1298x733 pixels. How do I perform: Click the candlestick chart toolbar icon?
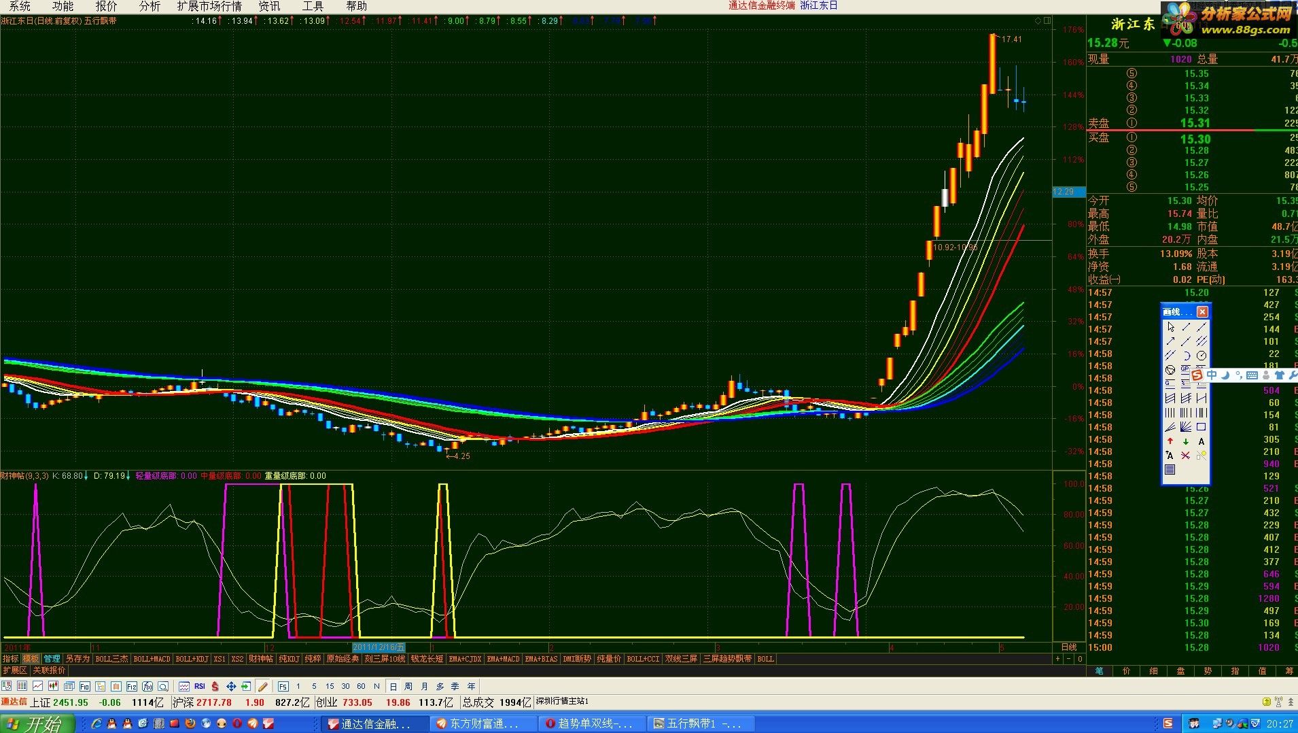53,686
